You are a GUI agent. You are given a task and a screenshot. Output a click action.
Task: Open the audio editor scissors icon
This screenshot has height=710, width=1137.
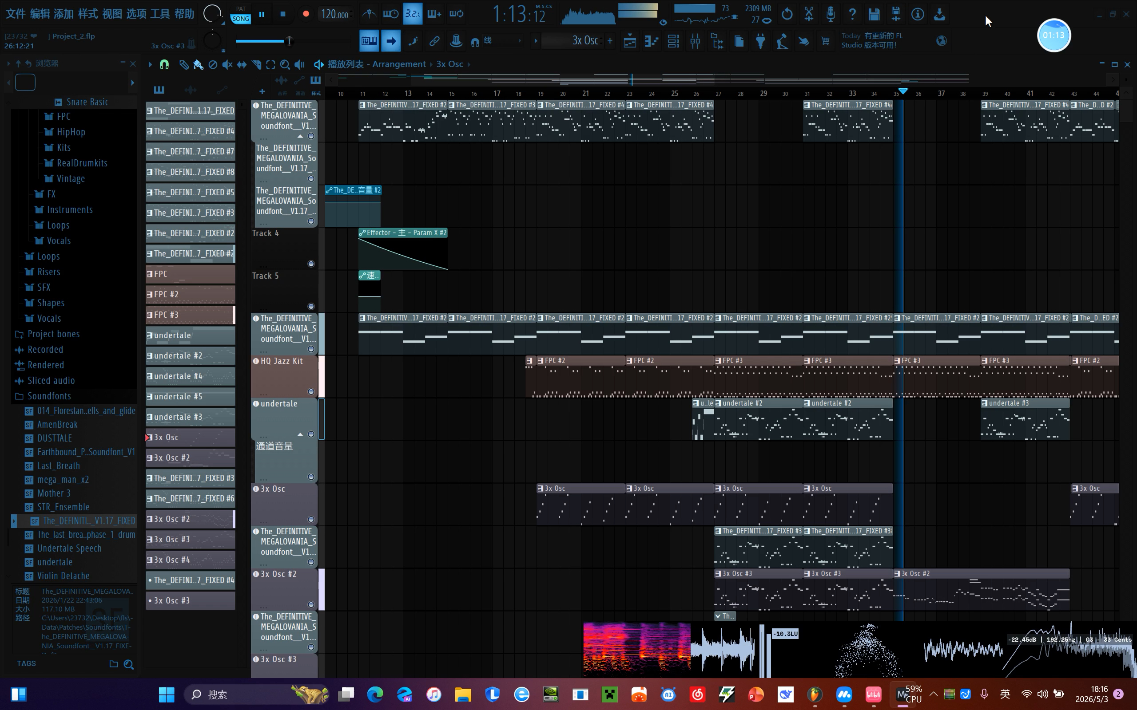point(809,14)
